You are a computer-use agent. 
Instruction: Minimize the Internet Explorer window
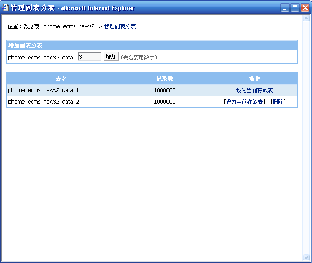(x=285, y=7)
